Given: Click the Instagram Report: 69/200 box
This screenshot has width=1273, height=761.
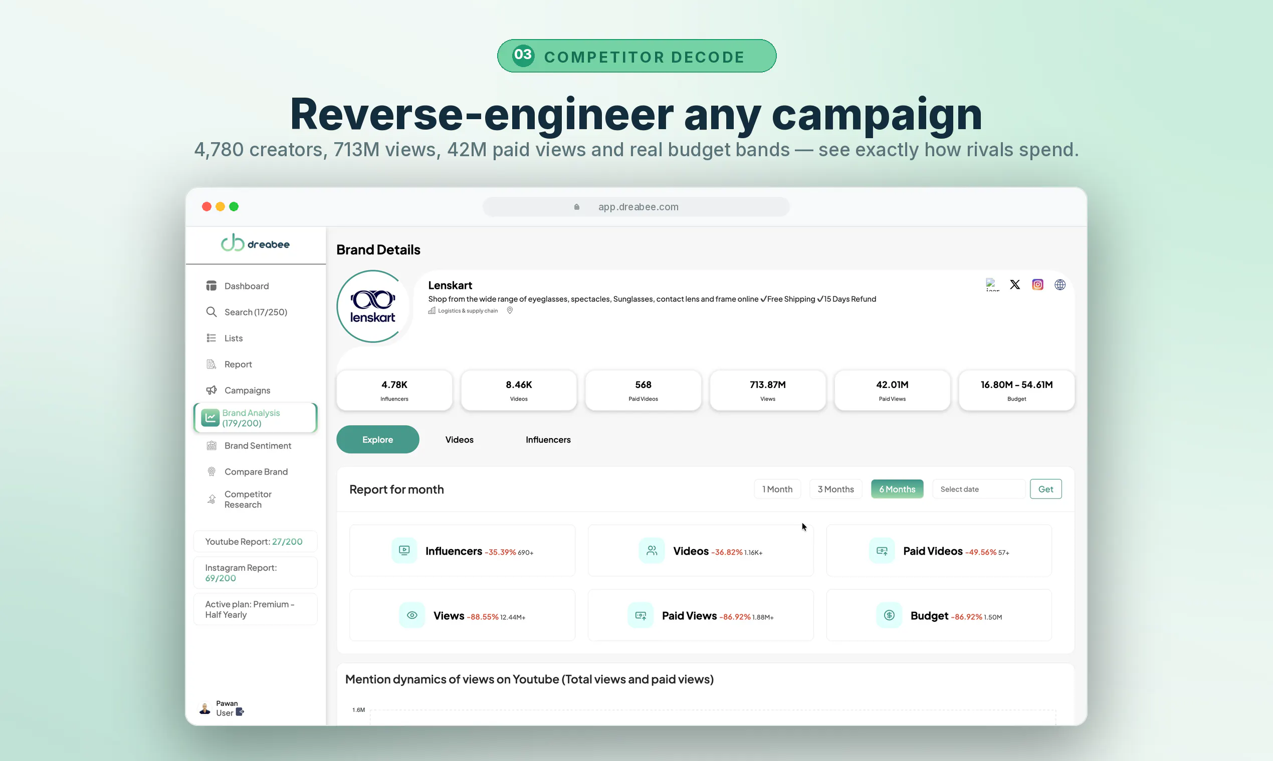Looking at the screenshot, I should coord(255,573).
